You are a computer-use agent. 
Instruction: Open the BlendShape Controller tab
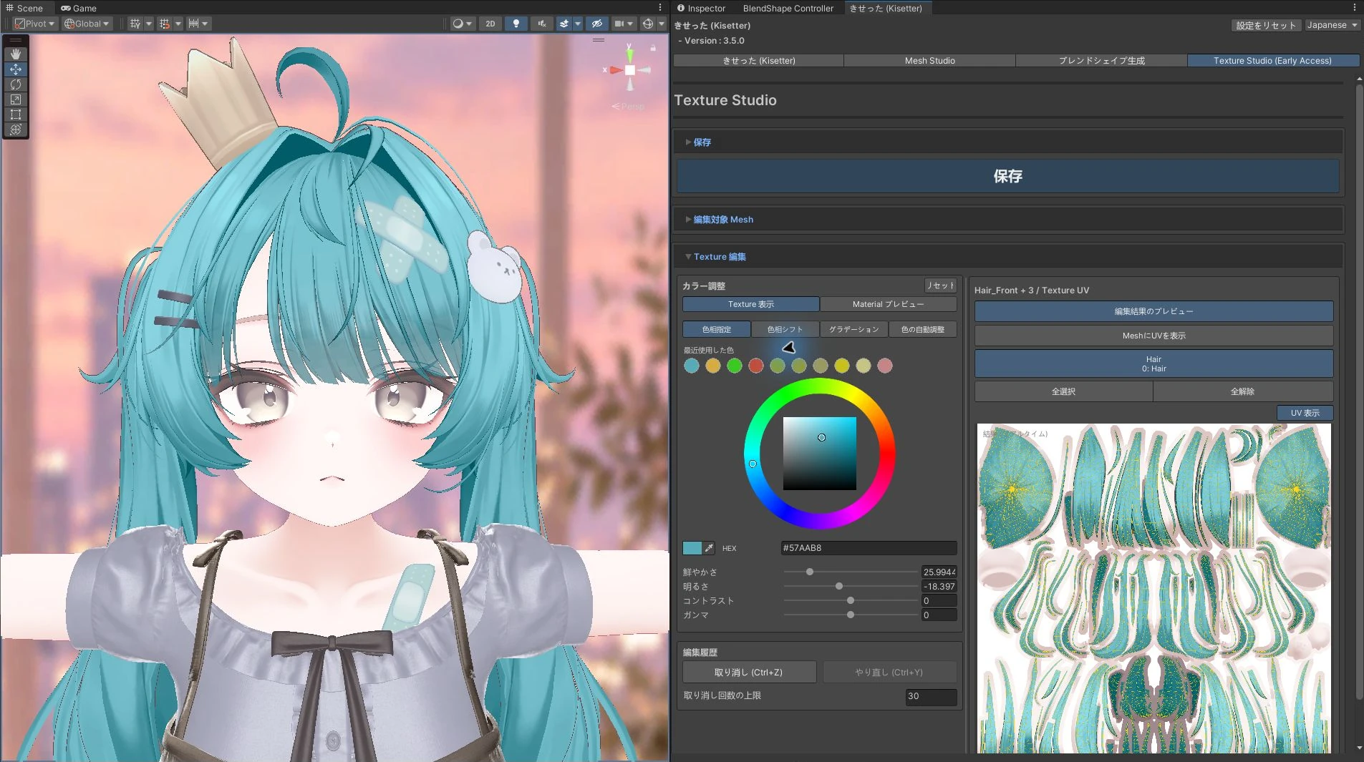(x=788, y=8)
